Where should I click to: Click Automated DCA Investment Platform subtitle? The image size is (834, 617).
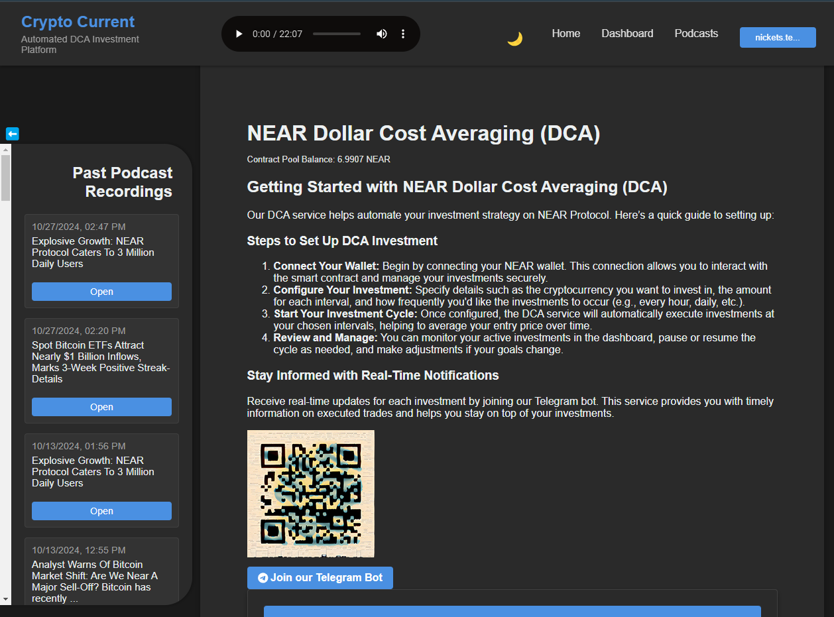tap(80, 44)
